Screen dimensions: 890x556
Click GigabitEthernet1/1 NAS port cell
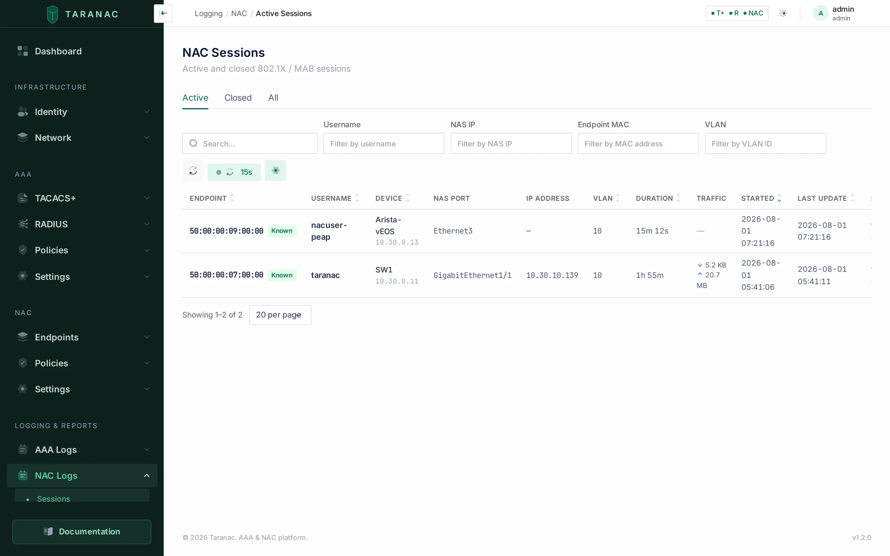point(472,275)
